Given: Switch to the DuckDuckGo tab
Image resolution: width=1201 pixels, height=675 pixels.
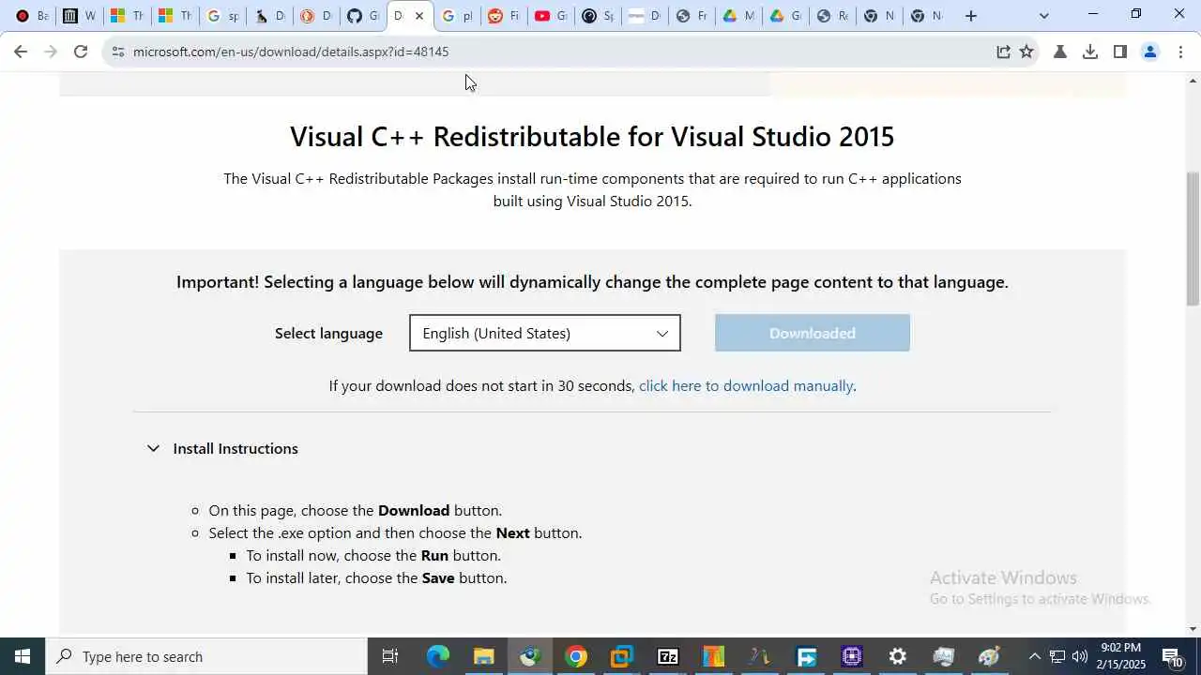Looking at the screenshot, I should pos(316,16).
